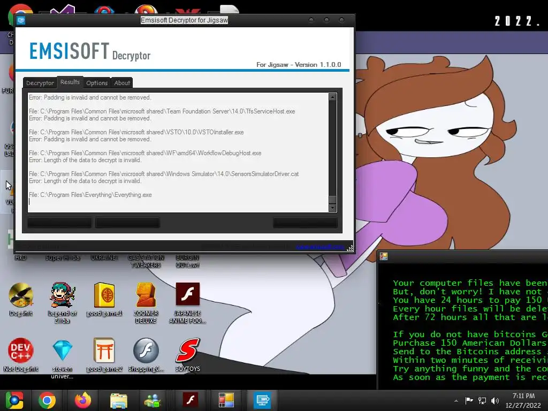Open the Action Center flag icon
The image size is (548, 411).
click(469, 400)
